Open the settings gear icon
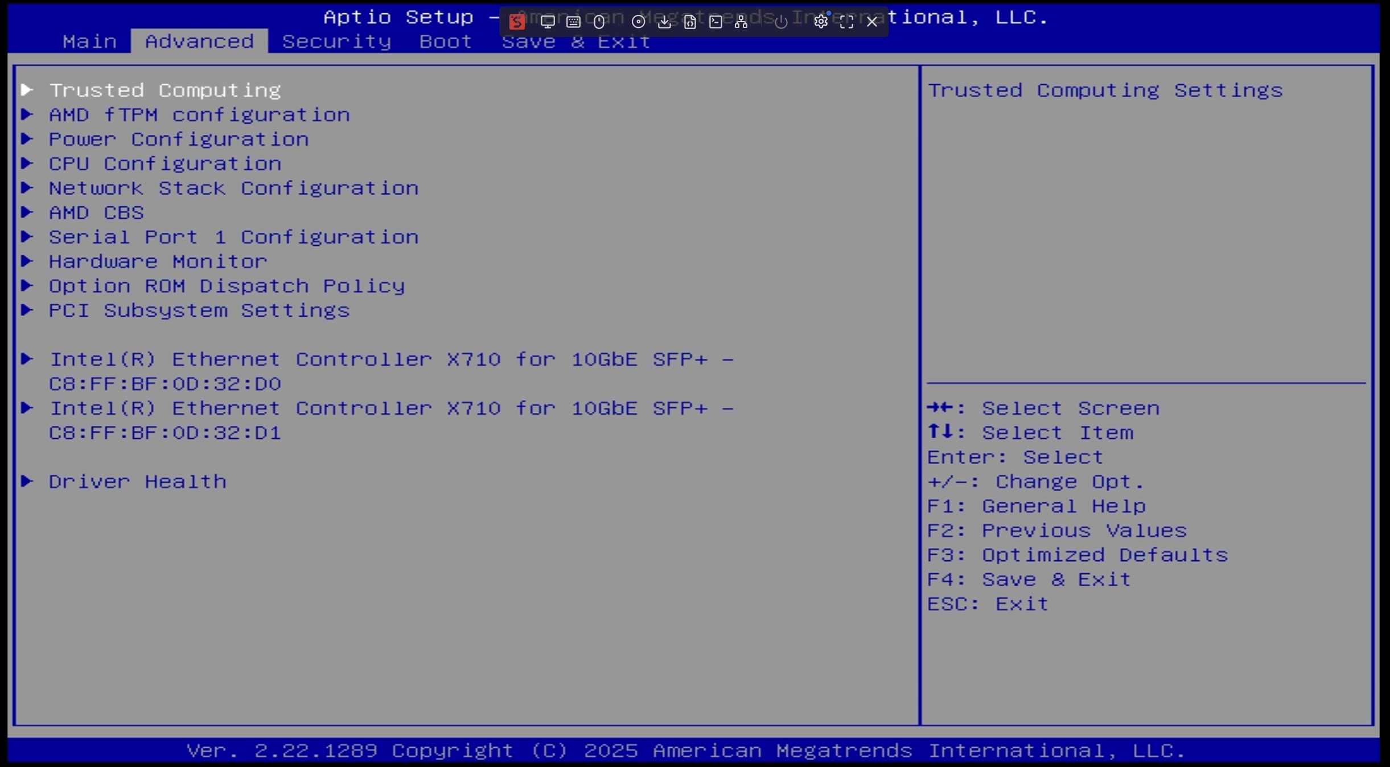 pyautogui.click(x=820, y=22)
